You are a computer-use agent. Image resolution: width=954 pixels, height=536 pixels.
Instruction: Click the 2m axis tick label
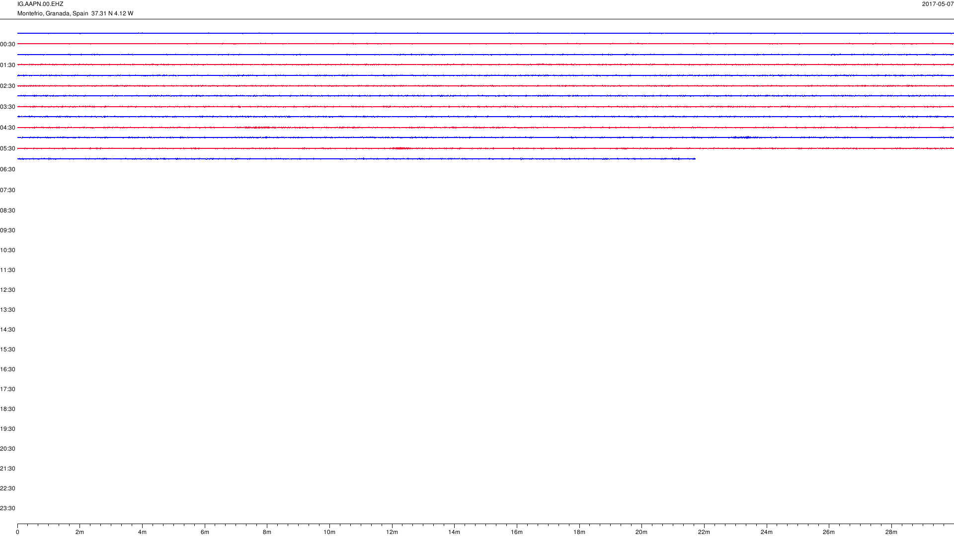(x=80, y=532)
